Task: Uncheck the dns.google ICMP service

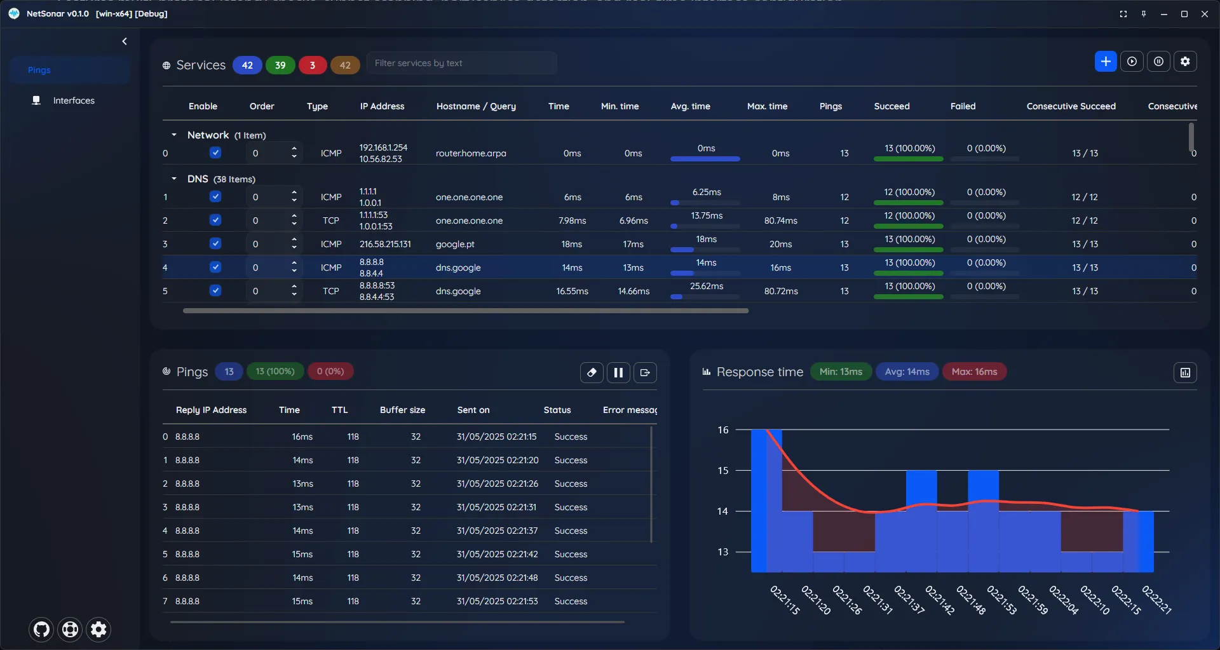Action: (215, 267)
